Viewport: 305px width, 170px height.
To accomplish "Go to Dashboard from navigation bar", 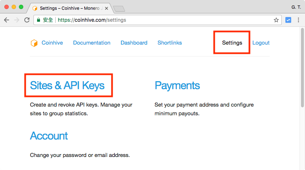I will (134, 43).
